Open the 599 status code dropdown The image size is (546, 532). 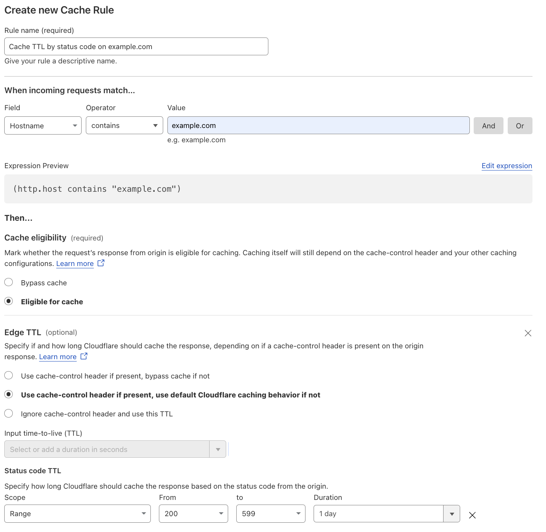(270, 513)
